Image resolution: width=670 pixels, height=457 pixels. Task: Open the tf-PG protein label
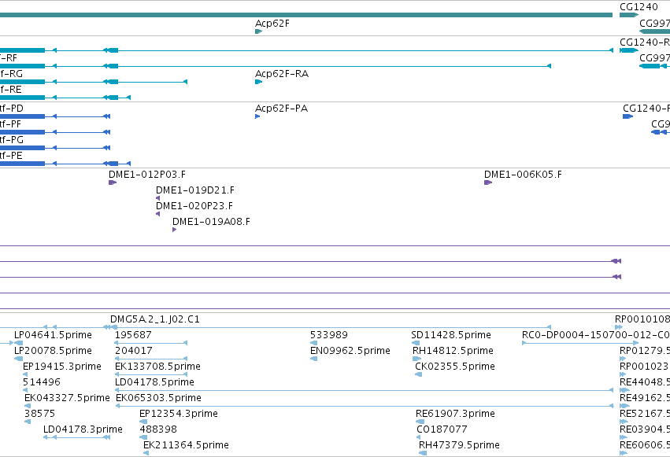coord(12,140)
